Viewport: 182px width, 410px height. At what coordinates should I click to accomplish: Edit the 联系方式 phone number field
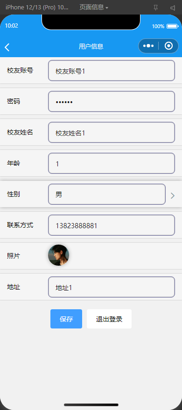click(112, 225)
